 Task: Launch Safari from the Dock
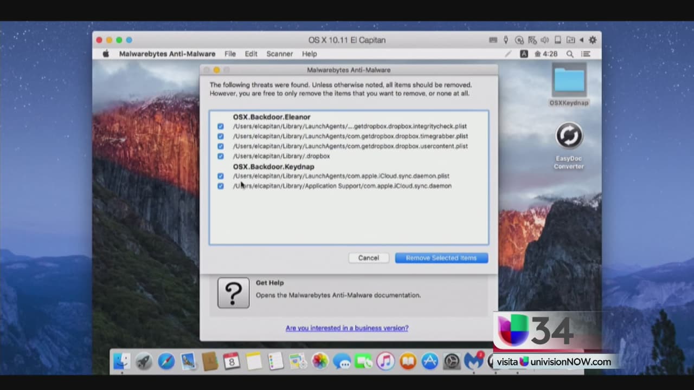[166, 361]
